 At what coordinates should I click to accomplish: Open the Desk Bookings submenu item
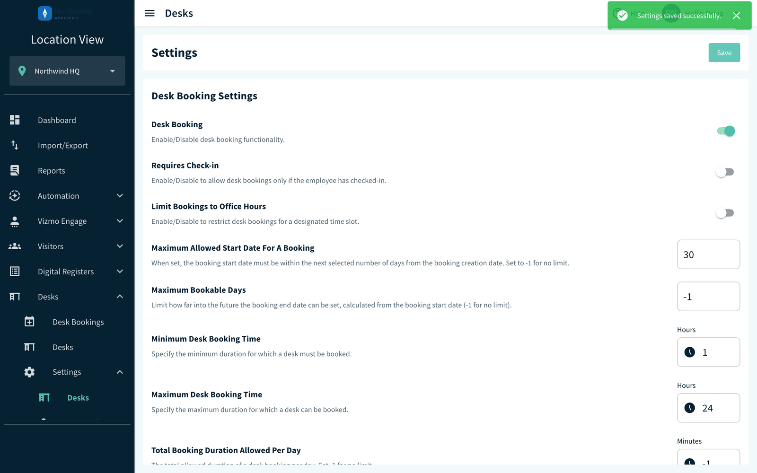tap(67, 322)
